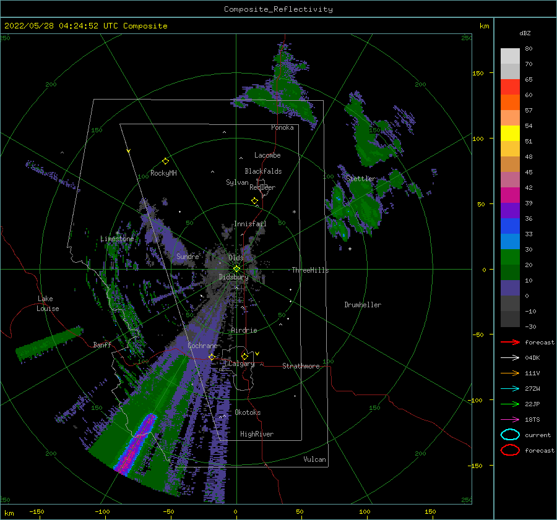Click the RedDeer city label

pos(262,187)
